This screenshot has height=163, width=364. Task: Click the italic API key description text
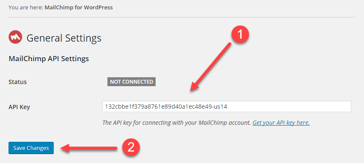176,123
